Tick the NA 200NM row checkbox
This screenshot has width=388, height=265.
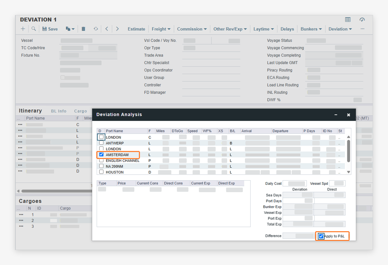(101, 166)
